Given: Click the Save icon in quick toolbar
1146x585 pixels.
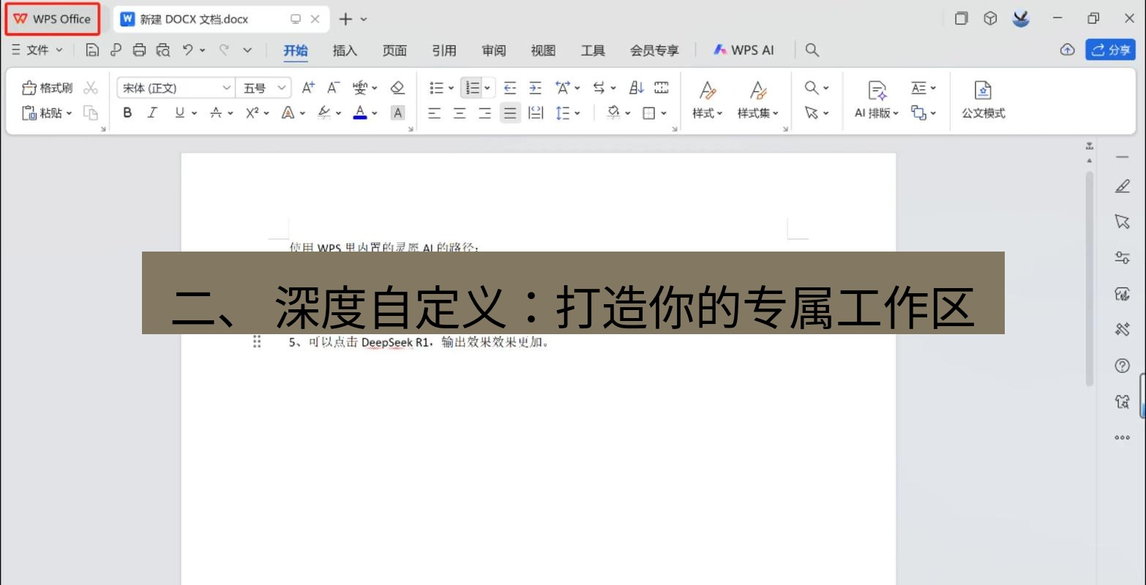Looking at the screenshot, I should pyautogui.click(x=92, y=50).
